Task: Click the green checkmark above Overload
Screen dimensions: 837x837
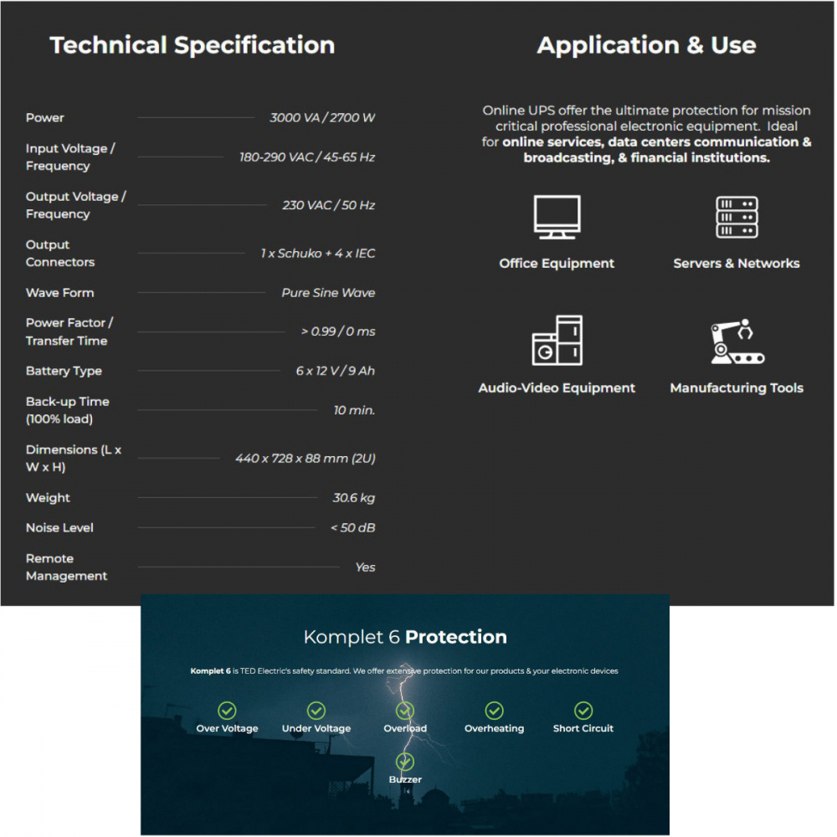Action: 405,711
